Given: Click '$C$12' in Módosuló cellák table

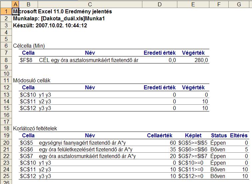Looking at the screenshot, I should click(x=28, y=108).
